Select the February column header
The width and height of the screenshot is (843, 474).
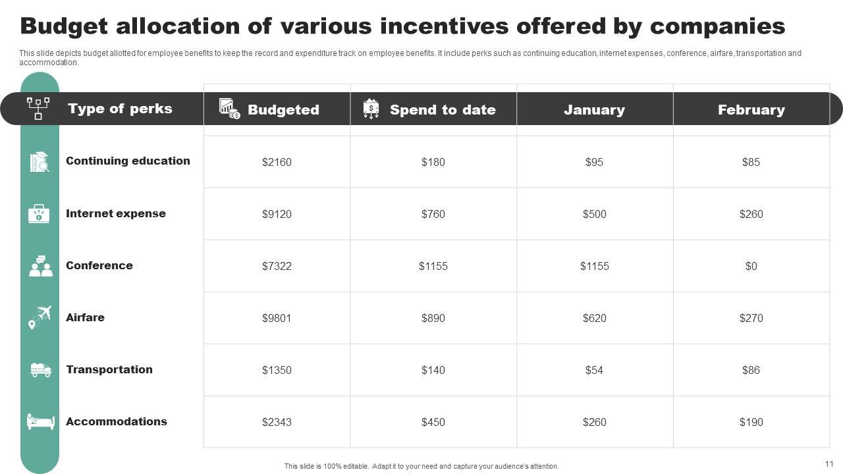click(x=751, y=110)
